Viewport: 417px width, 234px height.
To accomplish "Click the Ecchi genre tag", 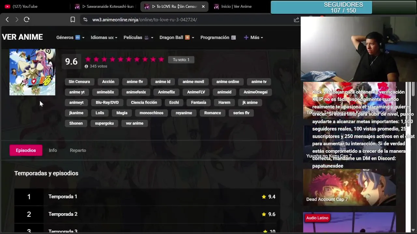I will click(x=174, y=102).
